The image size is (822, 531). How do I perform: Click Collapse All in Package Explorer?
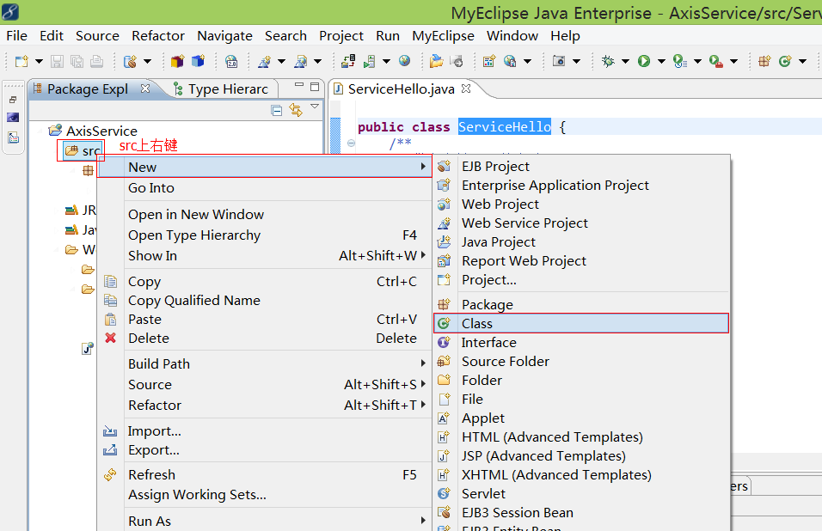[277, 111]
